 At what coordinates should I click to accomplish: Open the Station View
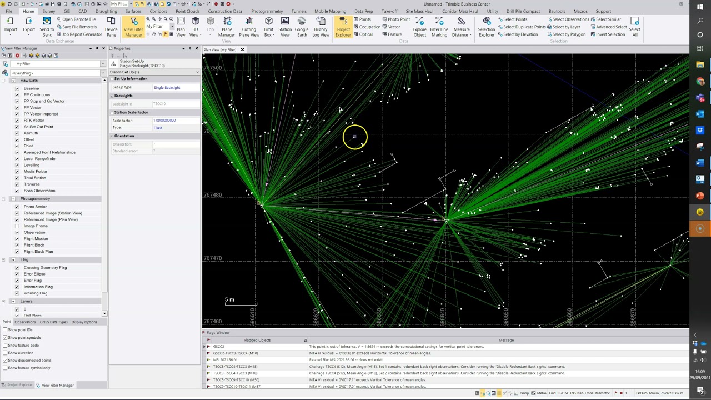click(x=285, y=27)
